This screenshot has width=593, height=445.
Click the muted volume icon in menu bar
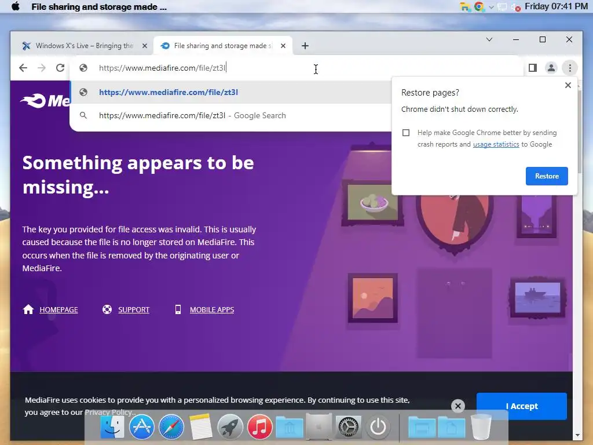pos(515,7)
